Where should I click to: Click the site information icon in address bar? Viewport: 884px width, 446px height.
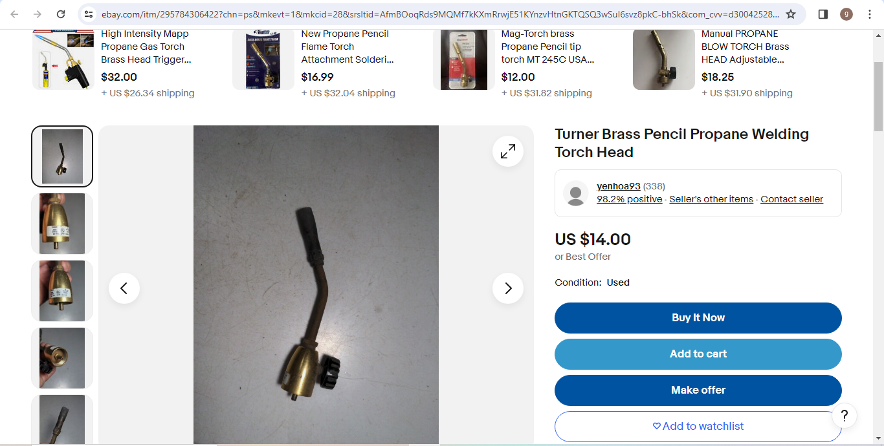(89, 14)
